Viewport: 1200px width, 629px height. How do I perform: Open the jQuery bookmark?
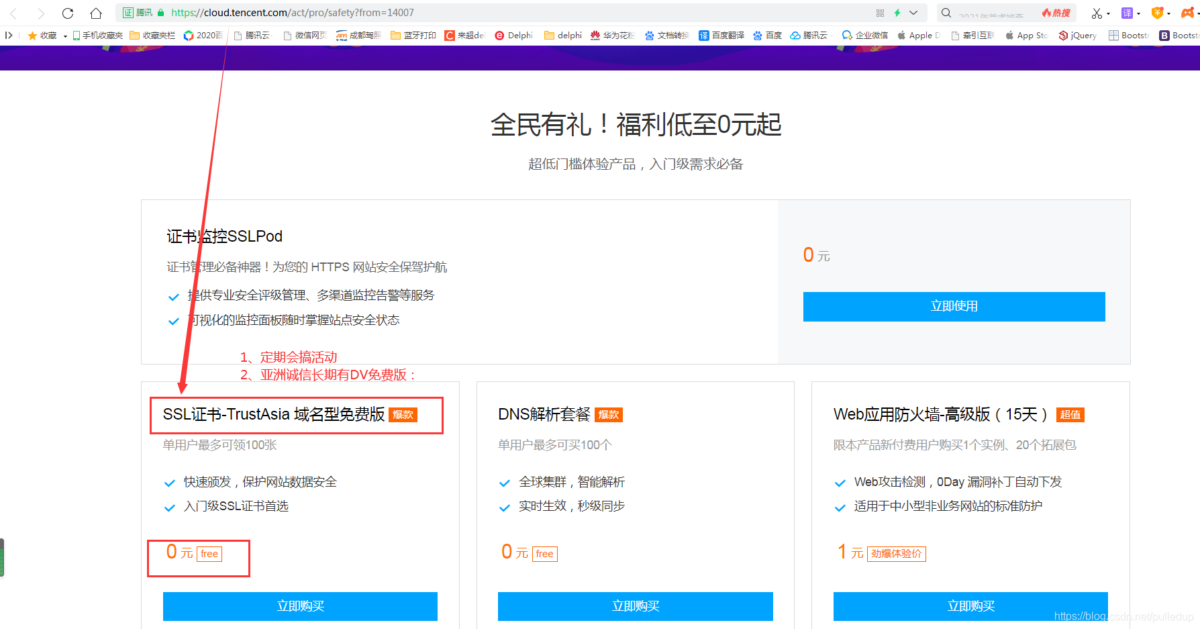pyautogui.click(x=1078, y=36)
